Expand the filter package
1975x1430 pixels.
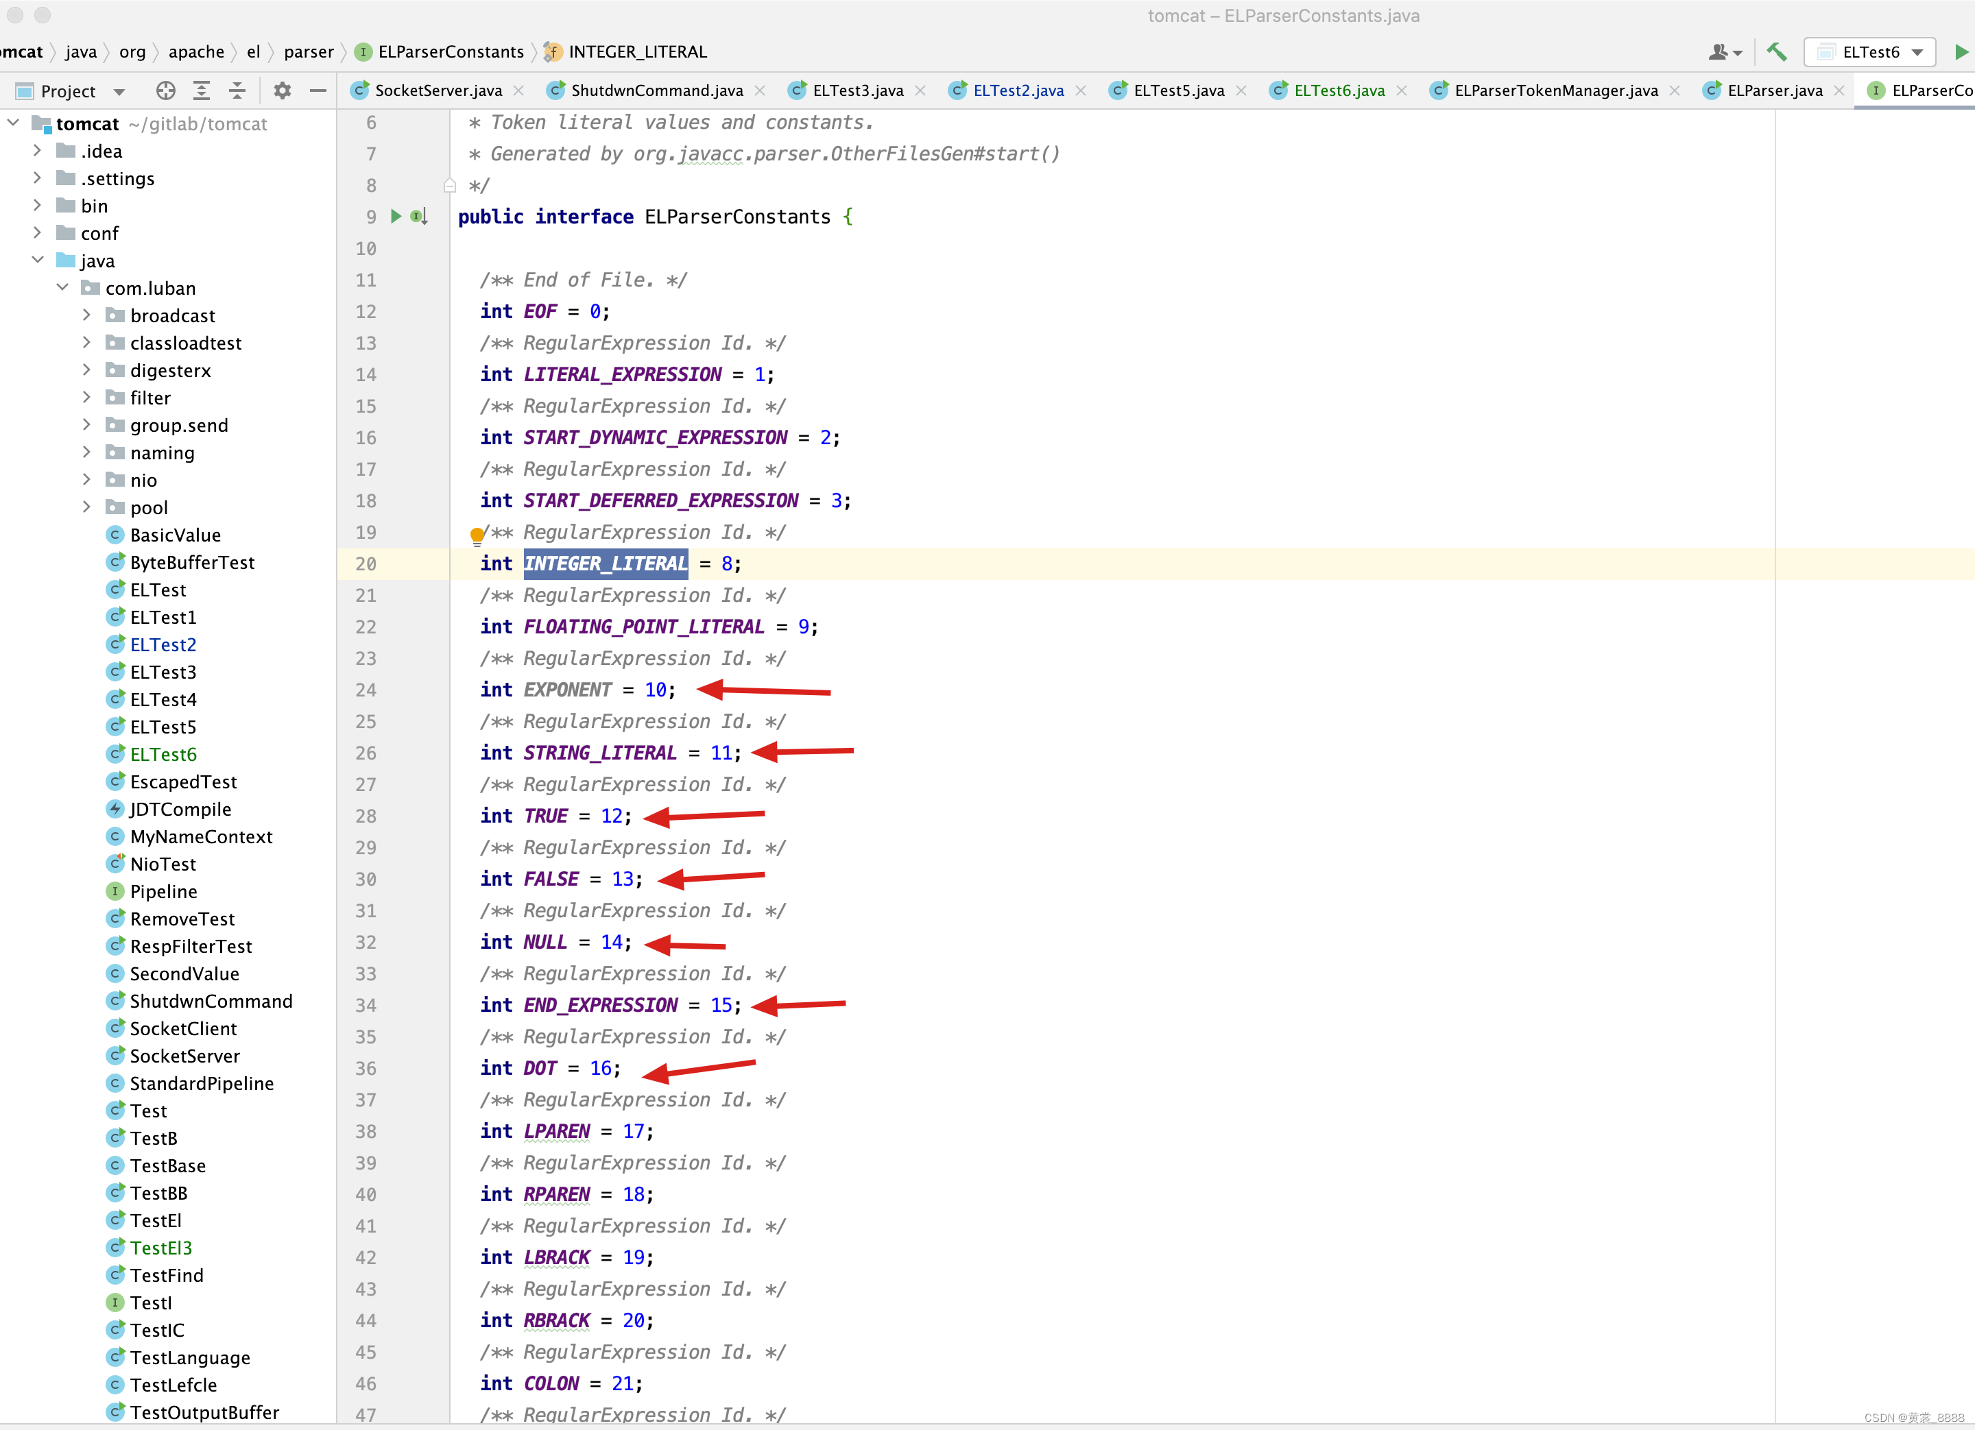87,397
